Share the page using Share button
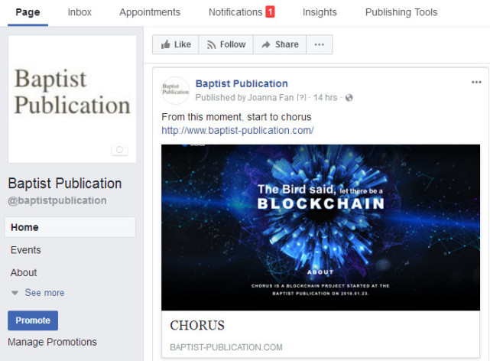490x361 pixels. (x=280, y=44)
